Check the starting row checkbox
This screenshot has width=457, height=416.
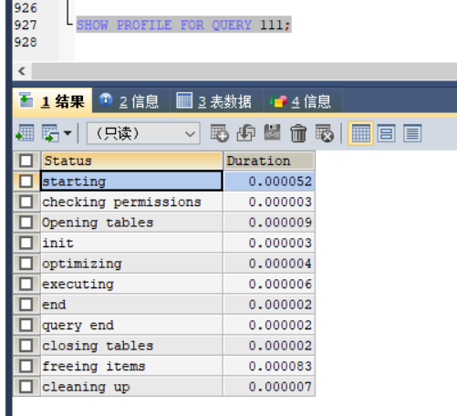click(26, 182)
